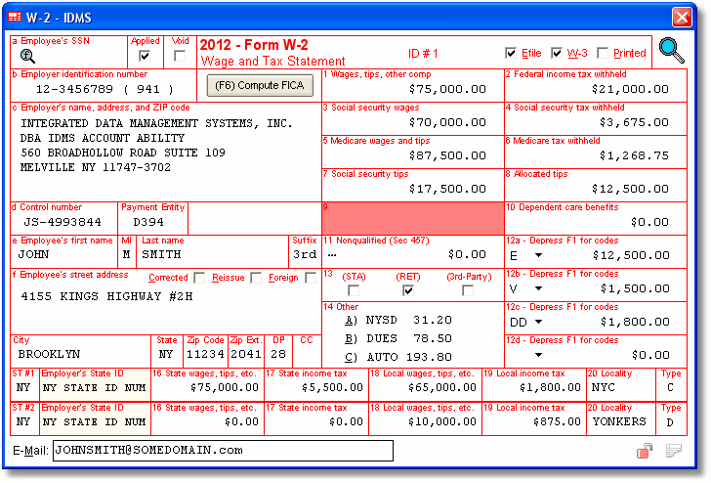Enable the Foreign checkbox
711x483 pixels.
[311, 278]
